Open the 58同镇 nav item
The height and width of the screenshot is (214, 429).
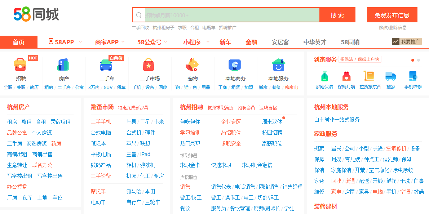pos(350,43)
